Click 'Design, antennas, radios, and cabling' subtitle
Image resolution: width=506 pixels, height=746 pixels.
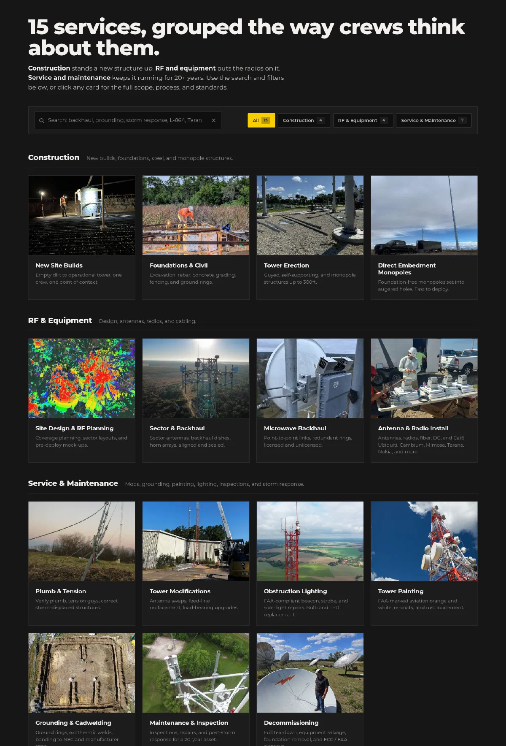coord(148,321)
